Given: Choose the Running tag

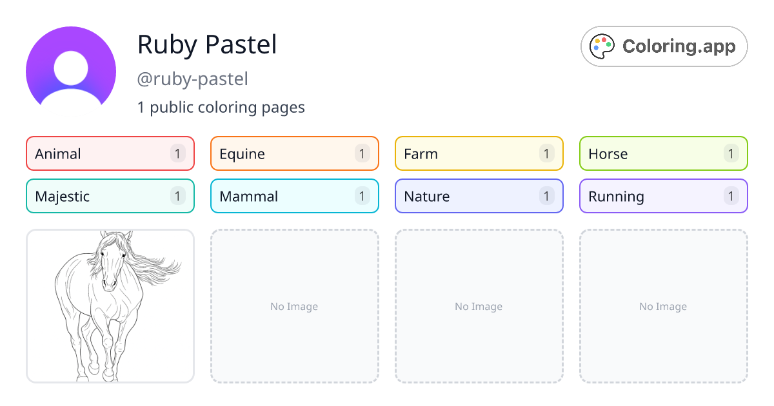Looking at the screenshot, I should pyautogui.click(x=664, y=196).
